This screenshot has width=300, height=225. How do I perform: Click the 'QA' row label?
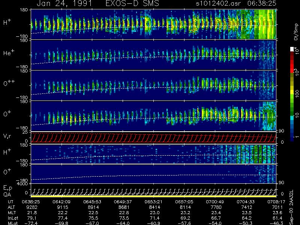click(x=7, y=195)
